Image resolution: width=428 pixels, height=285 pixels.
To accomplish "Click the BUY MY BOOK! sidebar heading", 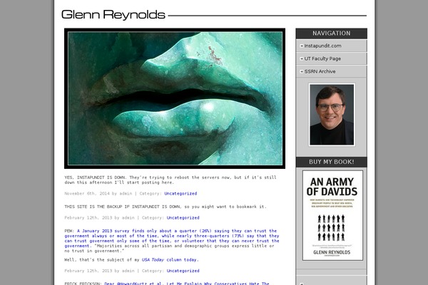I will [331, 162].
